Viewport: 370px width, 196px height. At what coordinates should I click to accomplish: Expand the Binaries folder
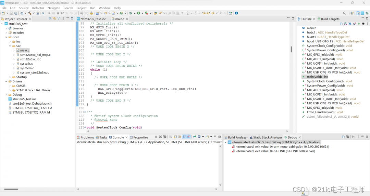6,28
